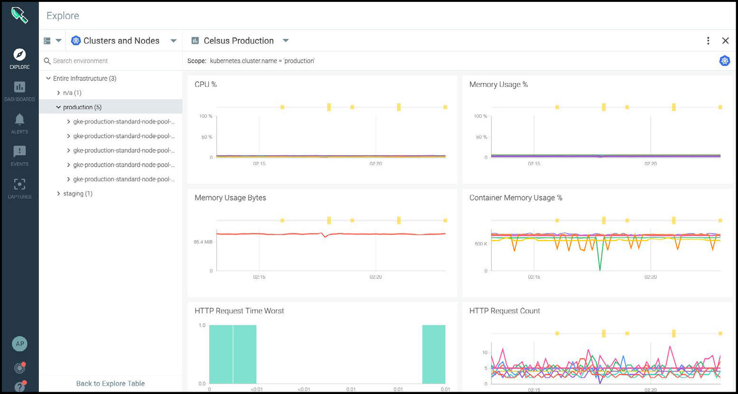
Task: Expand the staging (1) cluster node
Action: [58, 194]
